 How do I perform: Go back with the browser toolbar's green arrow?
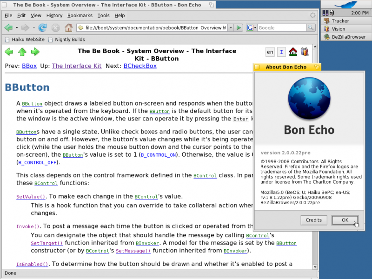pyautogui.click(x=8, y=28)
